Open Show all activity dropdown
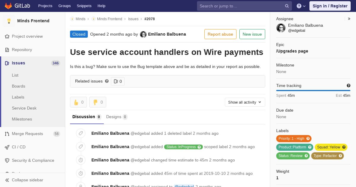The height and width of the screenshot is (187, 356). point(245,102)
